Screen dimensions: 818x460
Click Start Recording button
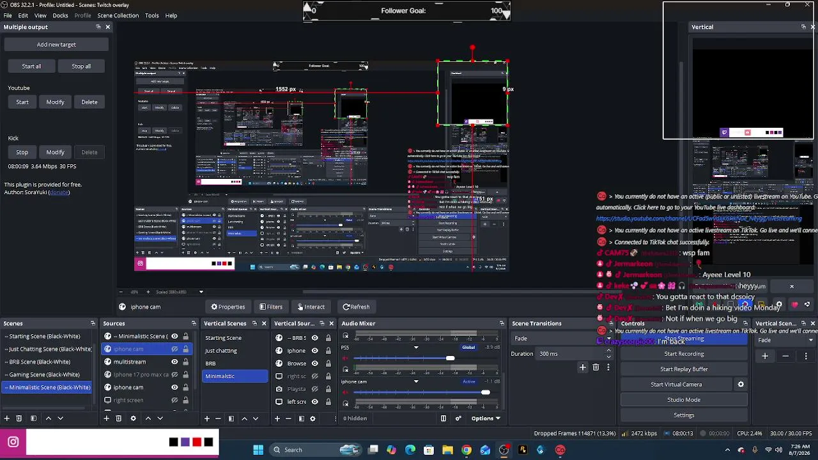click(684, 354)
